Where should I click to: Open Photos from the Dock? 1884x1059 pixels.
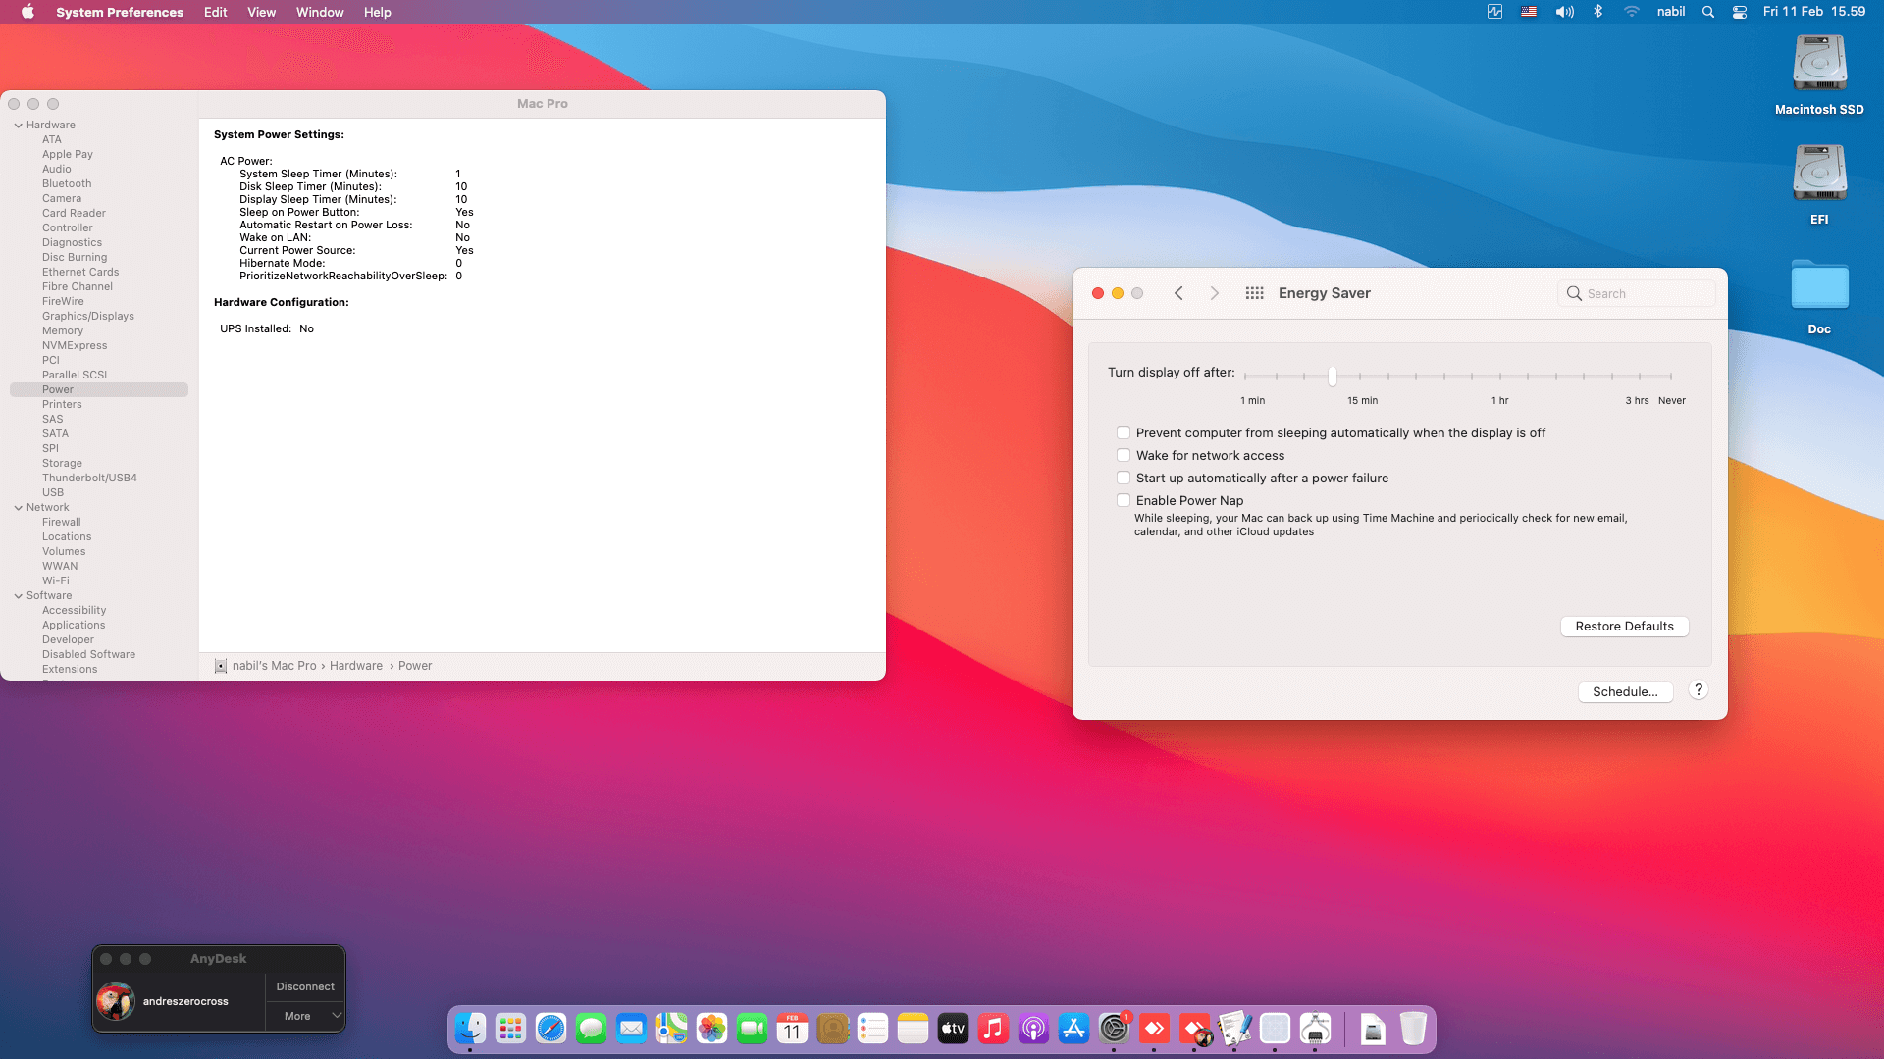tap(711, 1029)
